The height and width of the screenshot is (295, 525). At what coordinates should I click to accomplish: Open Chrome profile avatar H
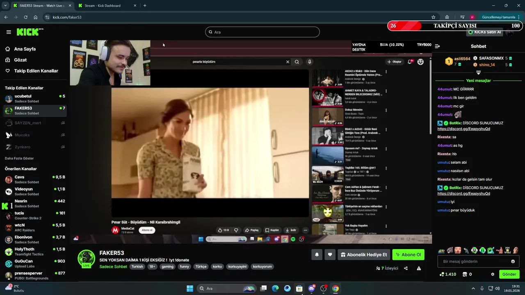(x=472, y=17)
